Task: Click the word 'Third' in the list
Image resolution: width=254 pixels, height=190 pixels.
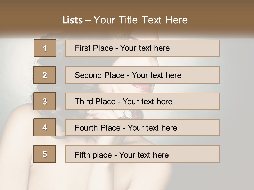Action: pyautogui.click(x=84, y=102)
